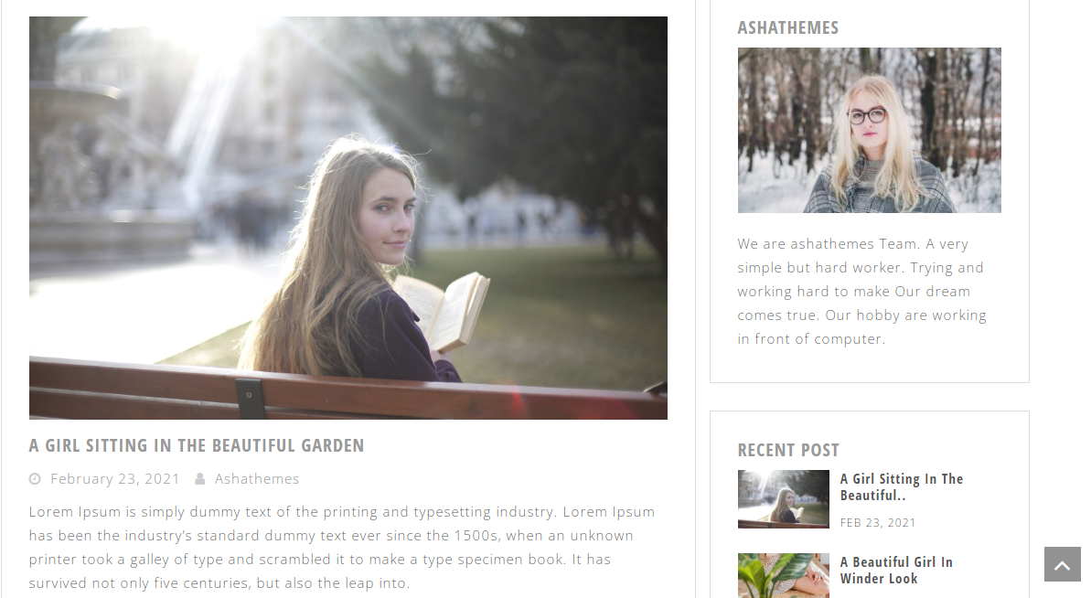
Task: Click the We are ashathemes Team description text
Action: pyautogui.click(x=862, y=292)
